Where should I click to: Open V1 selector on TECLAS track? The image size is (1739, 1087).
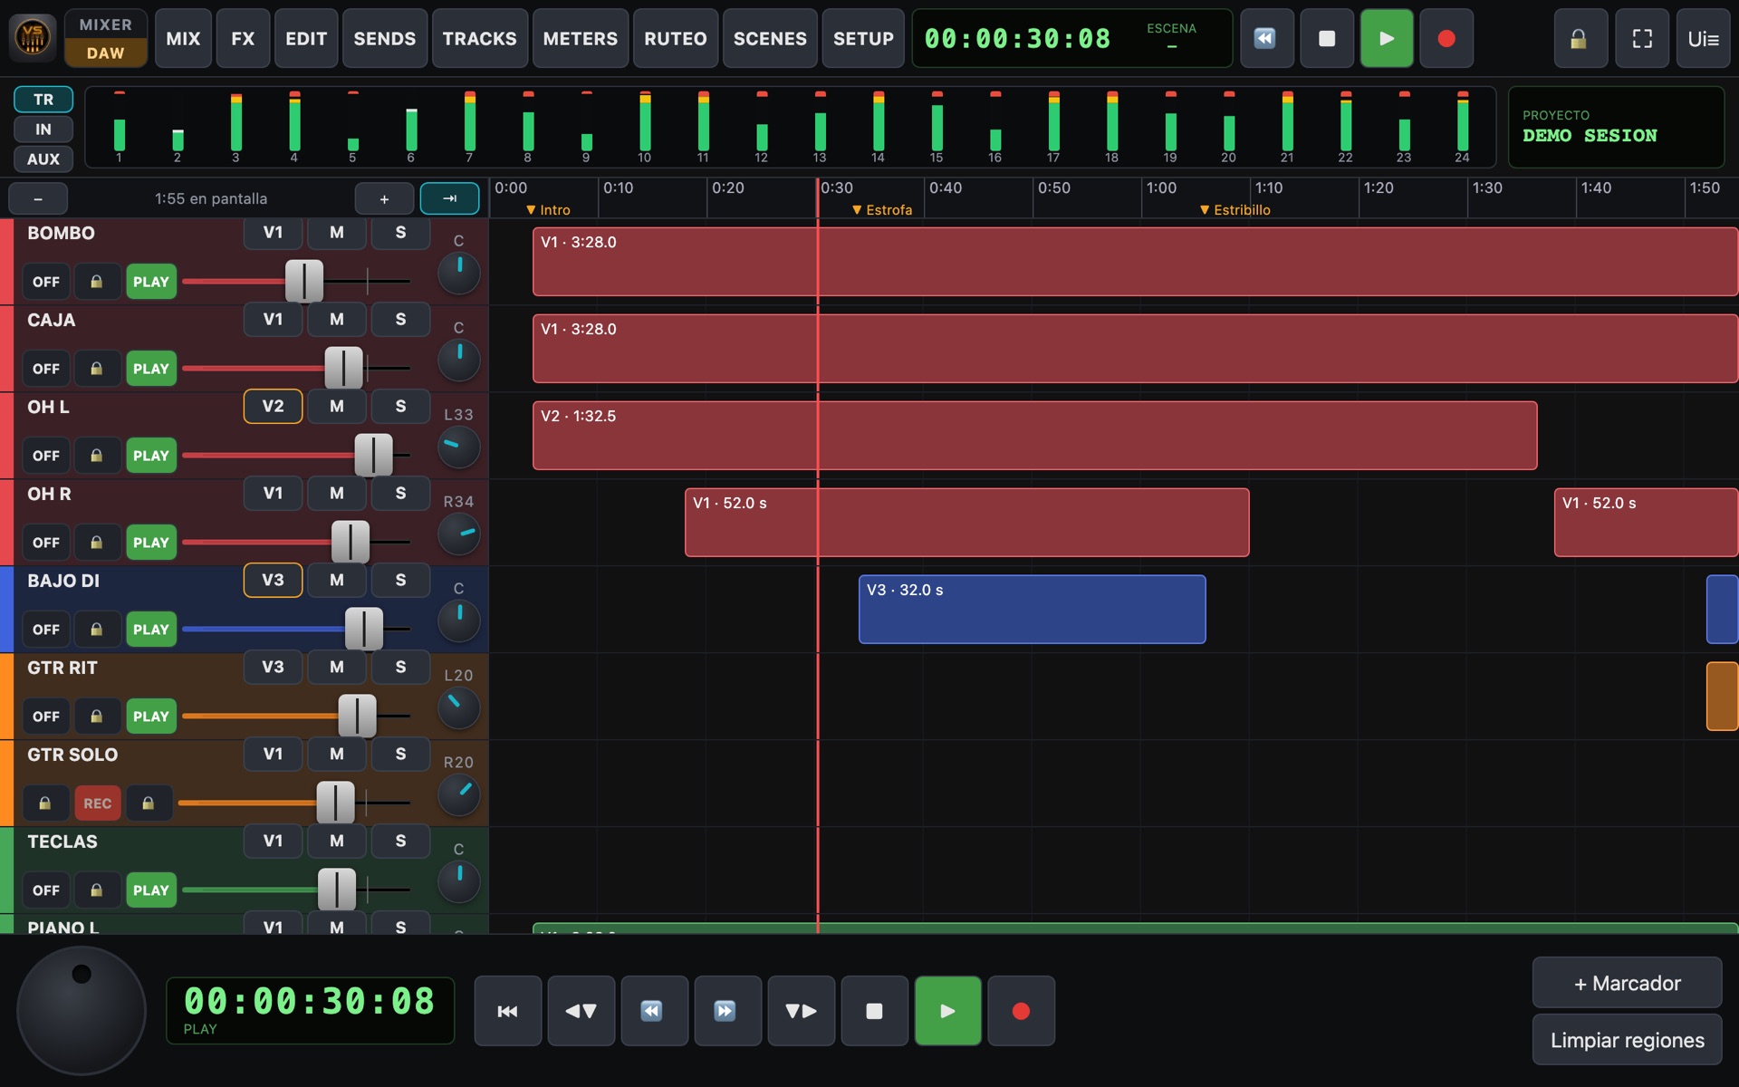[273, 842]
